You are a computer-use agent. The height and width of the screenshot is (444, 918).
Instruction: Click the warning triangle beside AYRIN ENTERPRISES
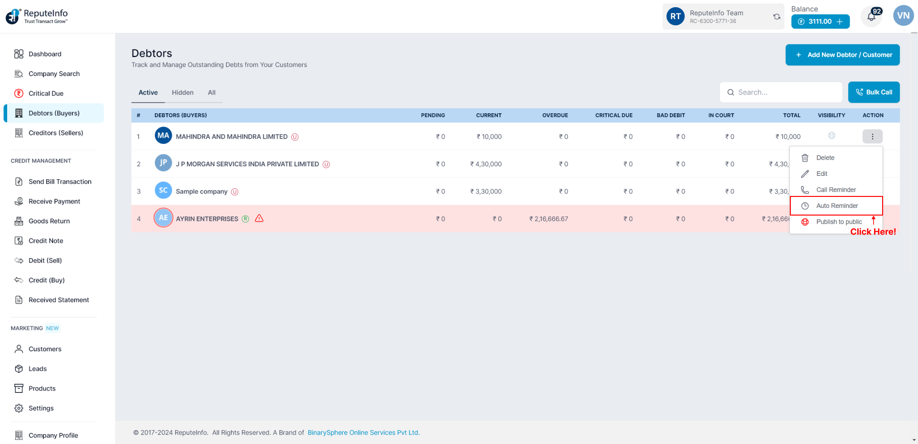[x=259, y=218]
